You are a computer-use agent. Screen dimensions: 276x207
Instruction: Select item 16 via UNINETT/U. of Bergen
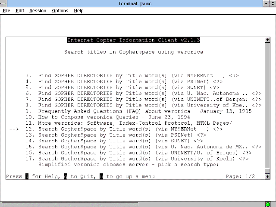click(138, 153)
